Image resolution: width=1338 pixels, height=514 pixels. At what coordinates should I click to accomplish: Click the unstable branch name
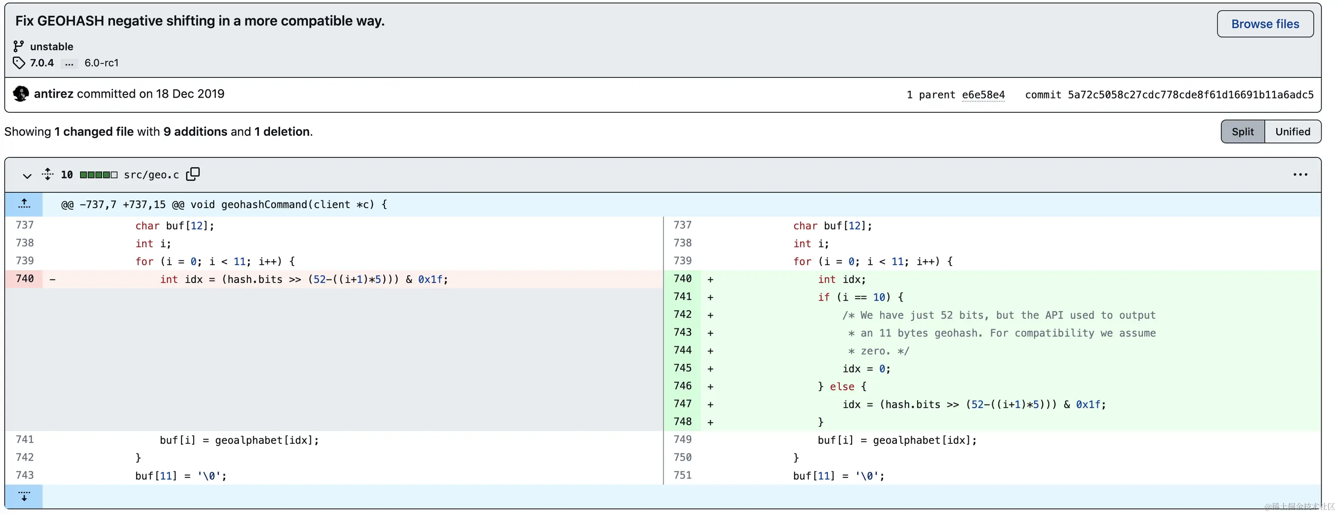click(x=52, y=46)
